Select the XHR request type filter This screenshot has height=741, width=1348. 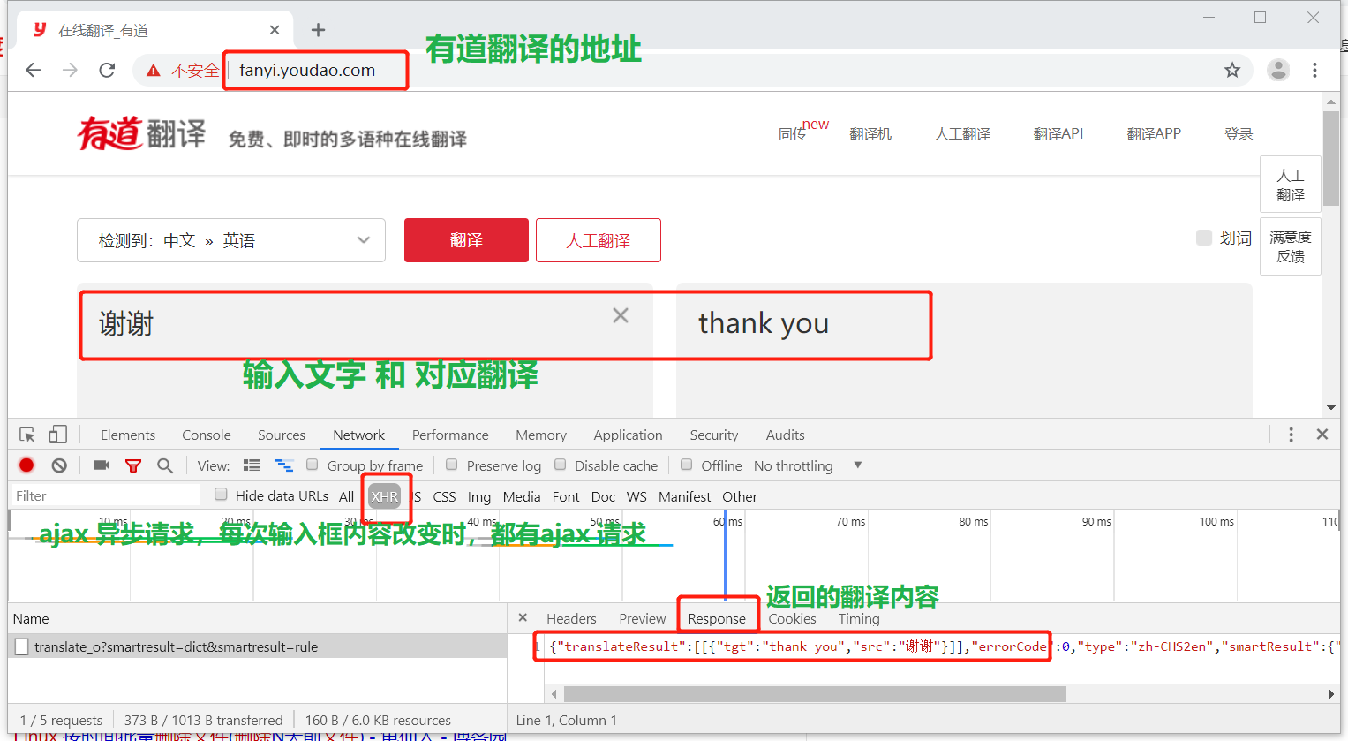click(385, 496)
